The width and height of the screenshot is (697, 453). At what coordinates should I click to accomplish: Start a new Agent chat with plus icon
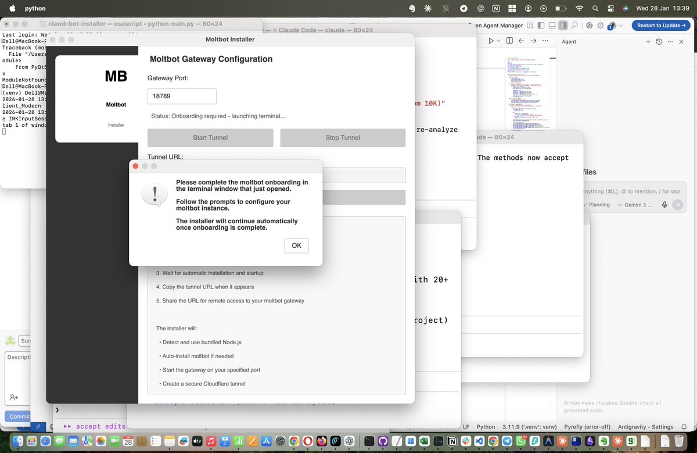[648, 42]
